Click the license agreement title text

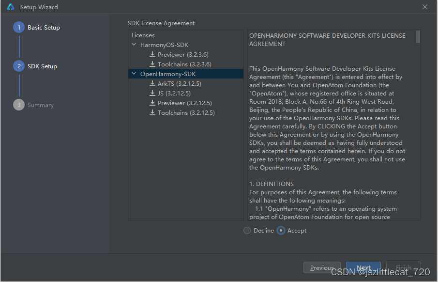[327, 40]
